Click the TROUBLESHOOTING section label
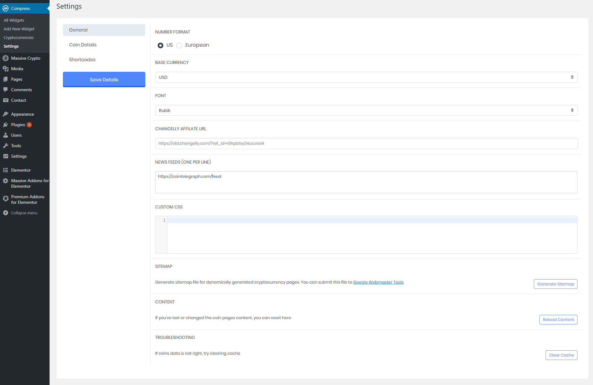 pyautogui.click(x=175, y=337)
